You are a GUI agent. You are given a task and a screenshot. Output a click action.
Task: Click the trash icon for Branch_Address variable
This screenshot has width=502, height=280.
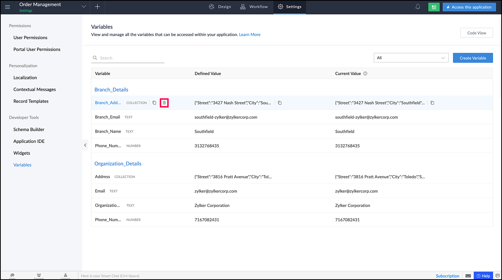(x=164, y=103)
